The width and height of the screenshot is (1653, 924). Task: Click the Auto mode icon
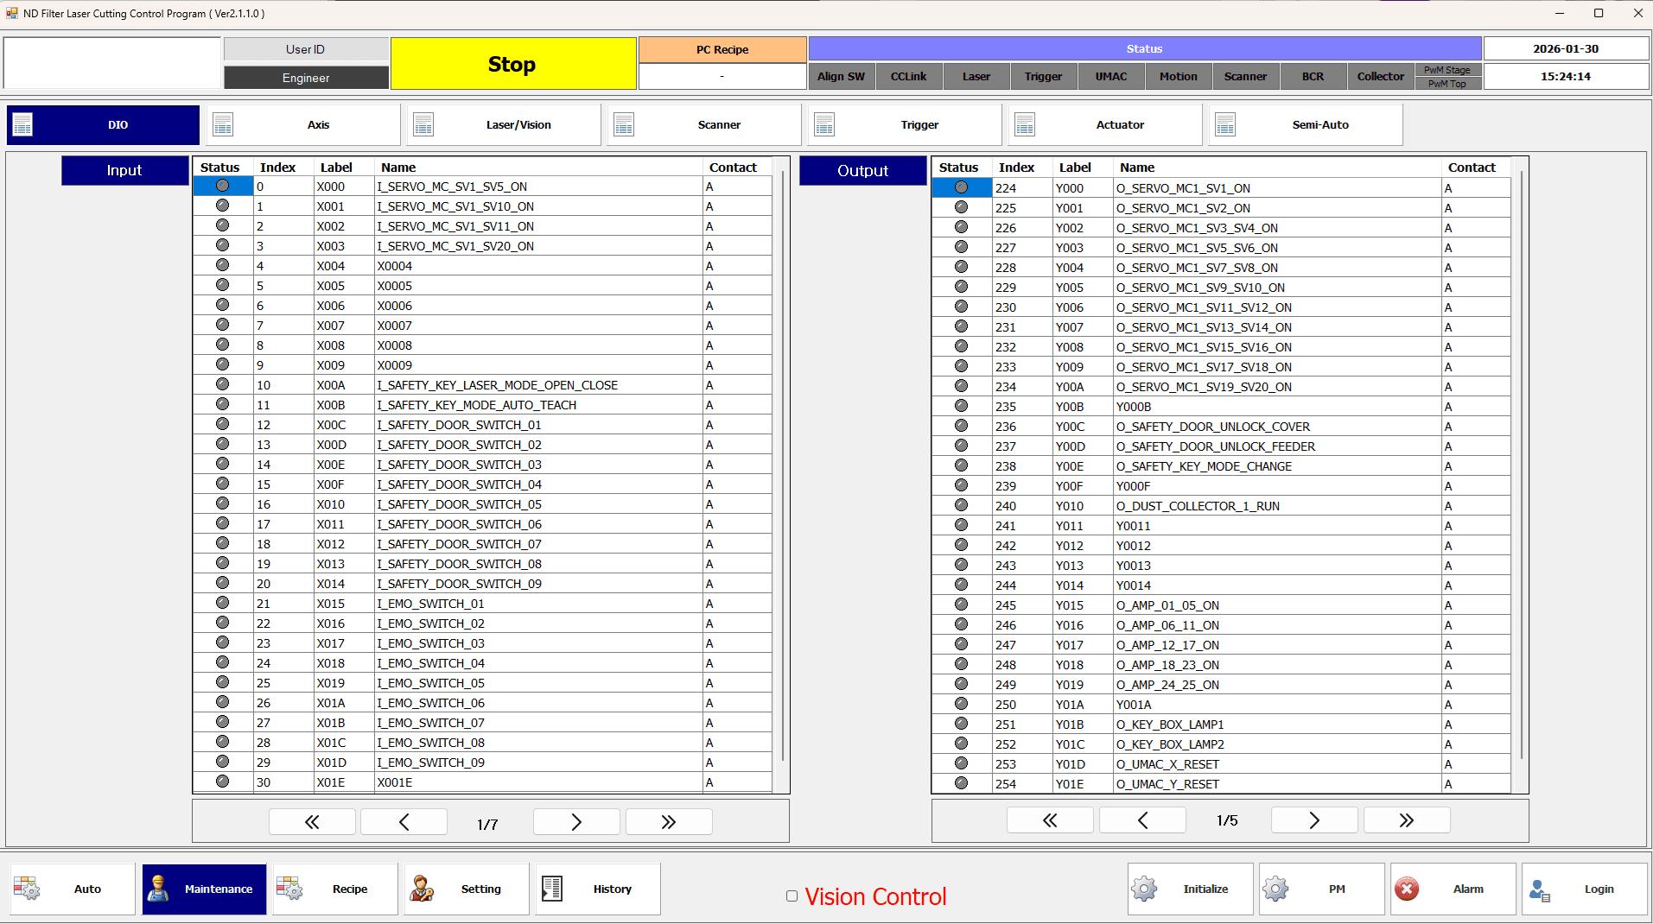(27, 889)
